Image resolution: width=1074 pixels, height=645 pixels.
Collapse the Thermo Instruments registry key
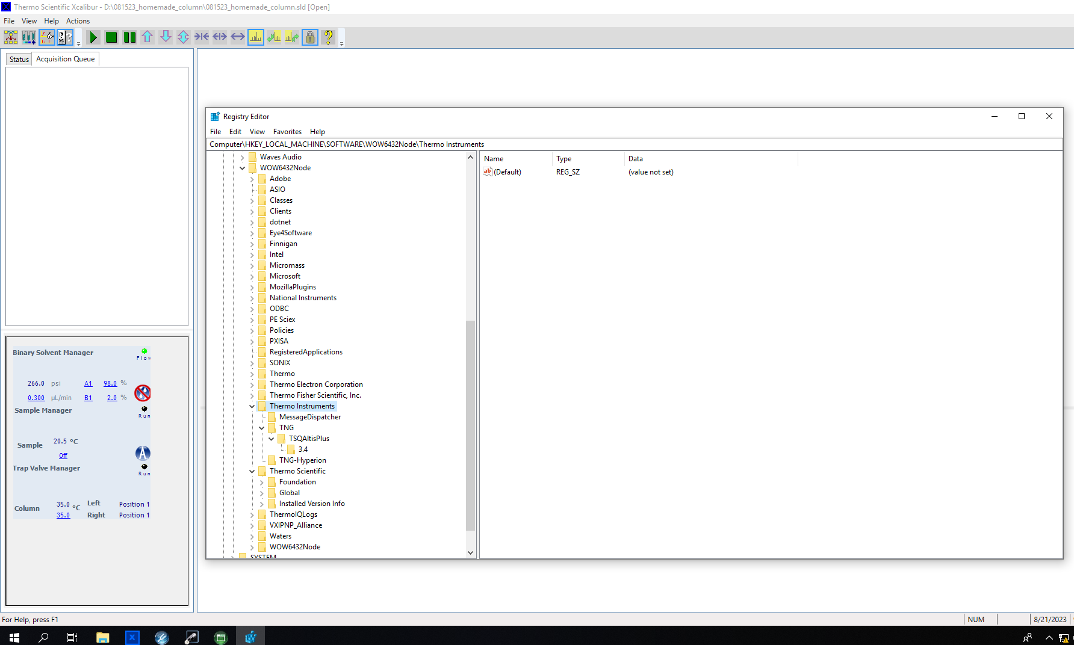[x=252, y=406]
